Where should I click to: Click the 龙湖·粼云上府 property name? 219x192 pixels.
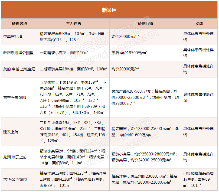point(15,157)
